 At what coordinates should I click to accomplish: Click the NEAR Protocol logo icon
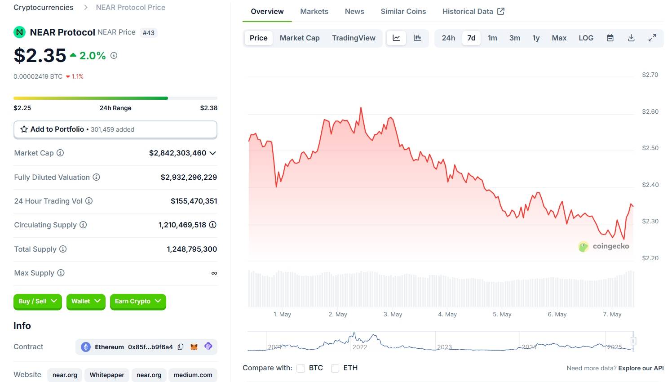coord(19,32)
